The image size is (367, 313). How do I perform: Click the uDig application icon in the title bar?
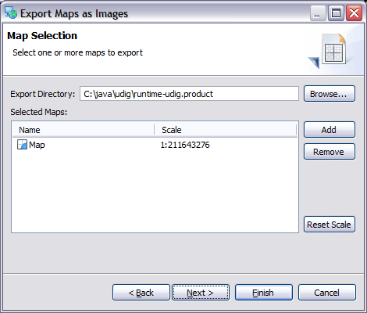(10, 13)
